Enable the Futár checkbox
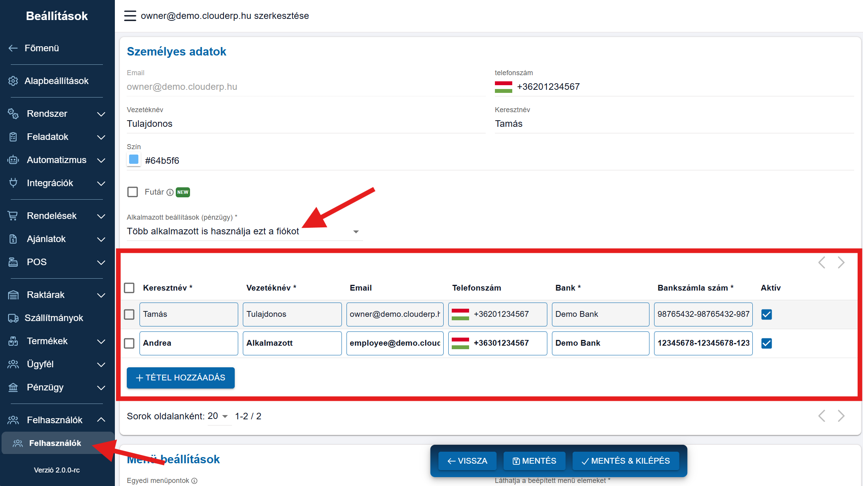The width and height of the screenshot is (863, 486). coord(133,192)
